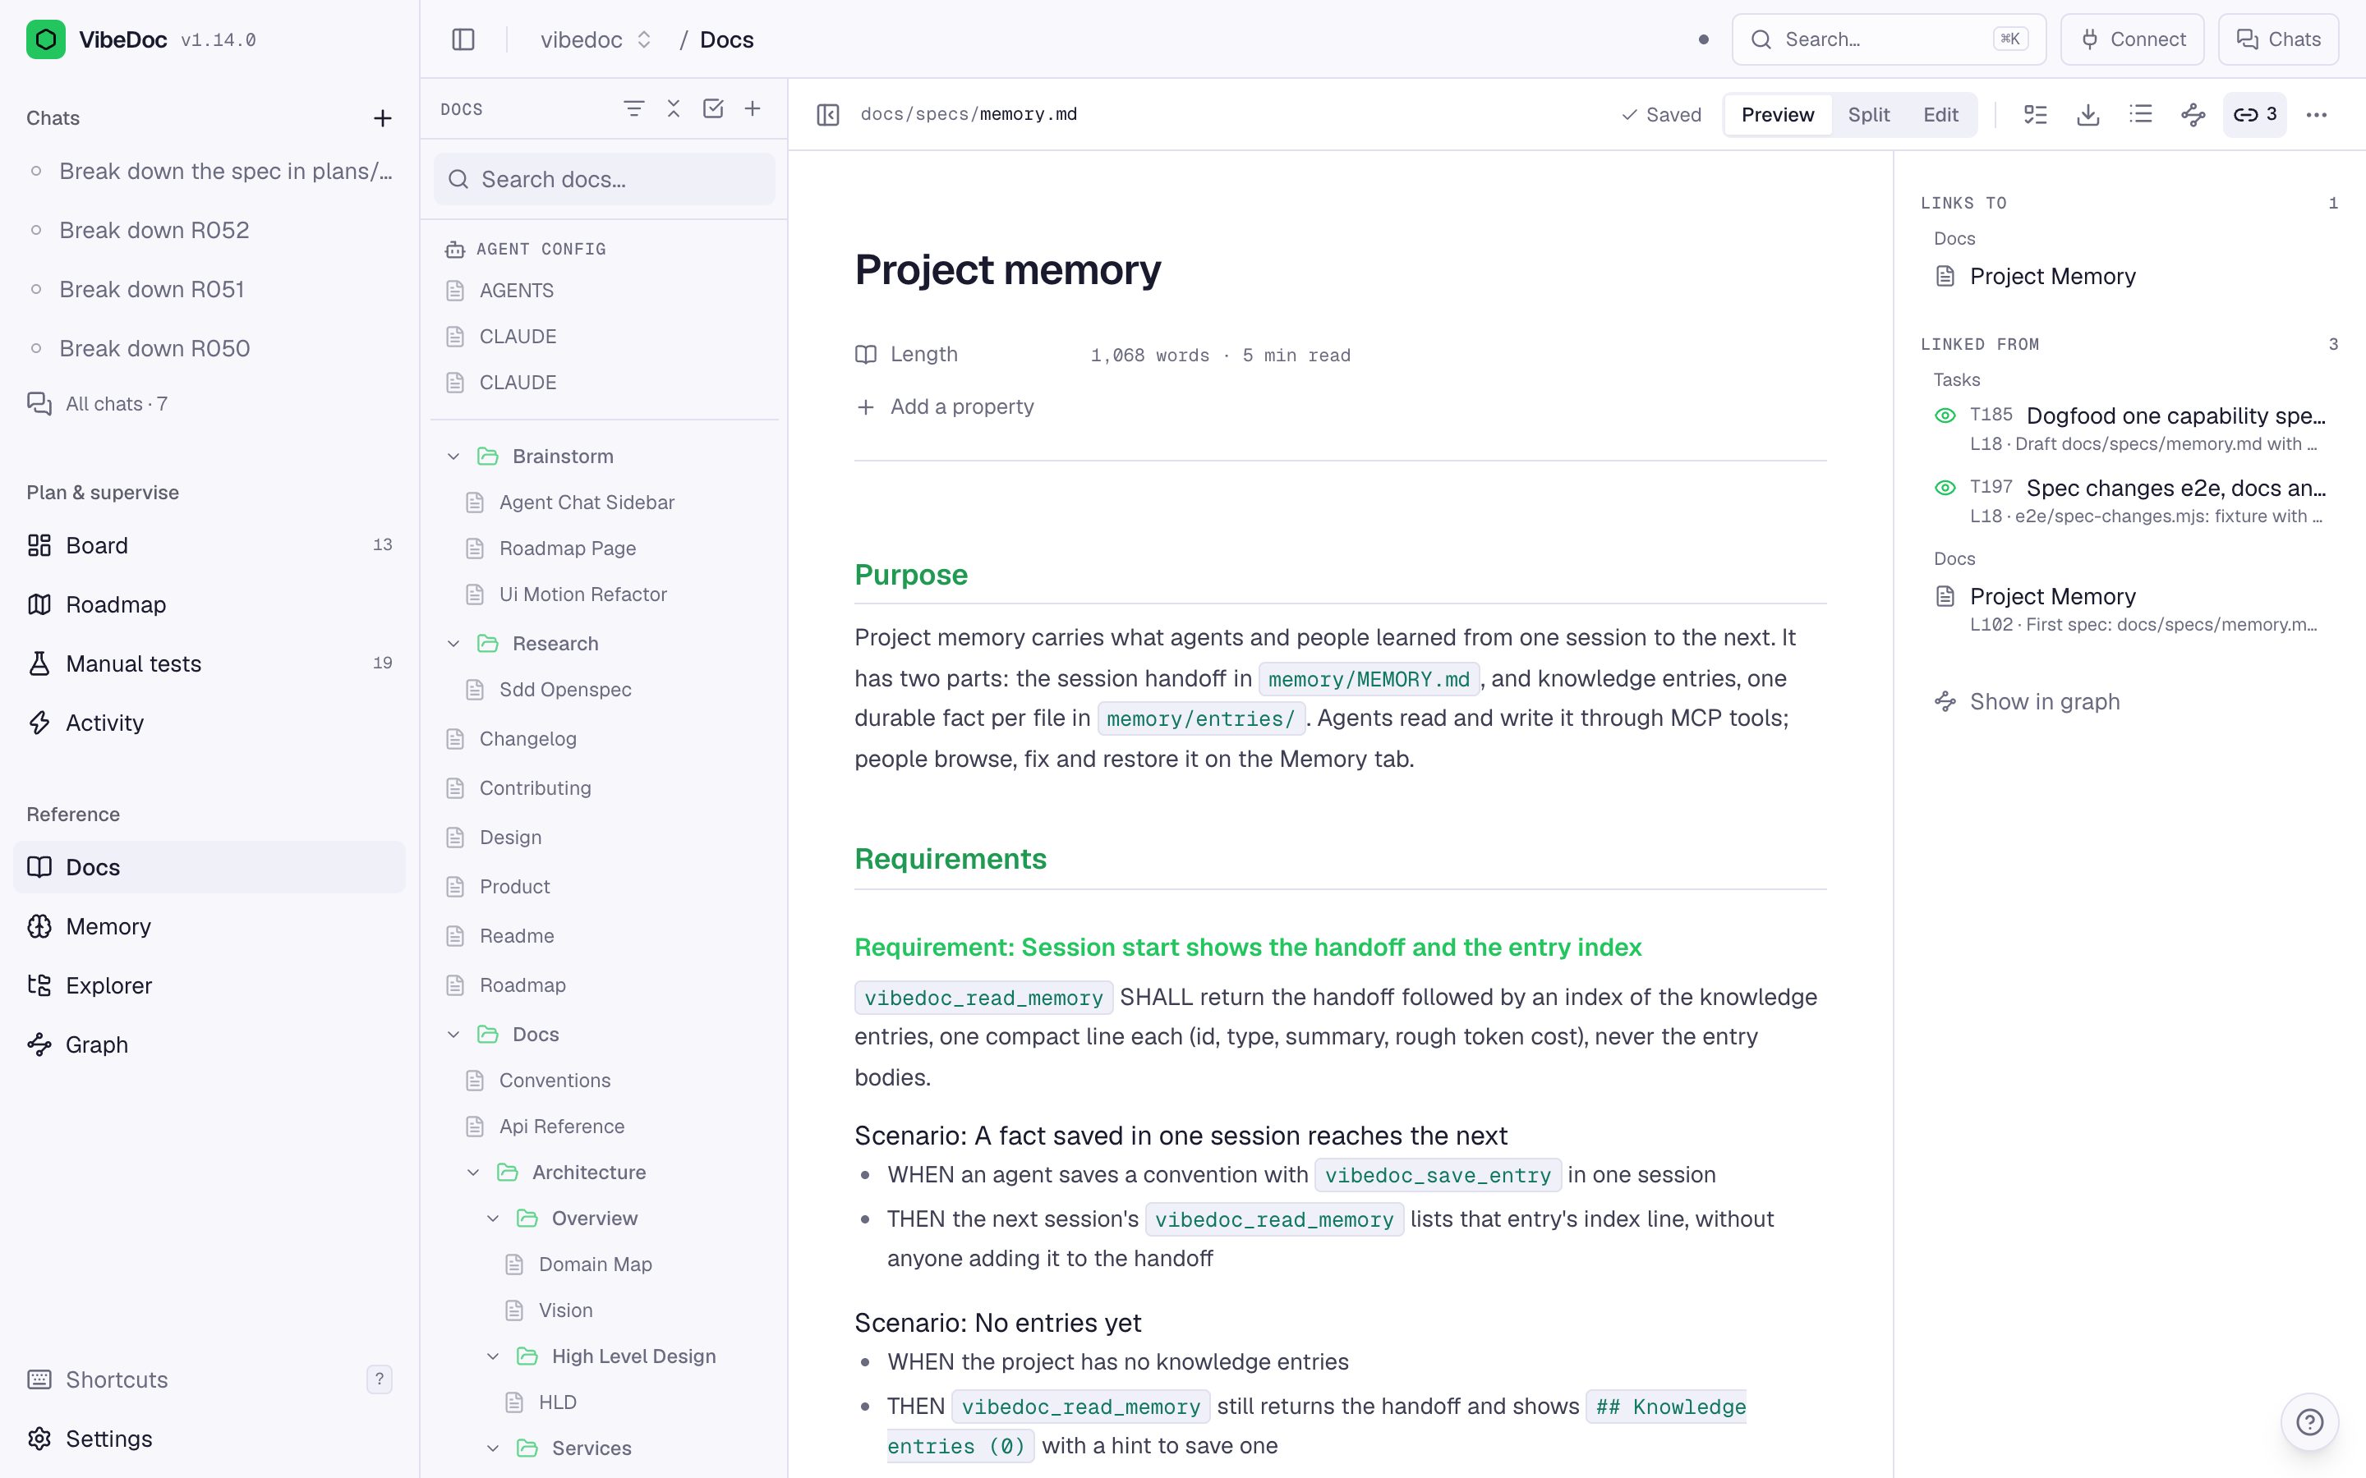Open the Break down R052 chat
The image size is (2366, 1478).
209,230
